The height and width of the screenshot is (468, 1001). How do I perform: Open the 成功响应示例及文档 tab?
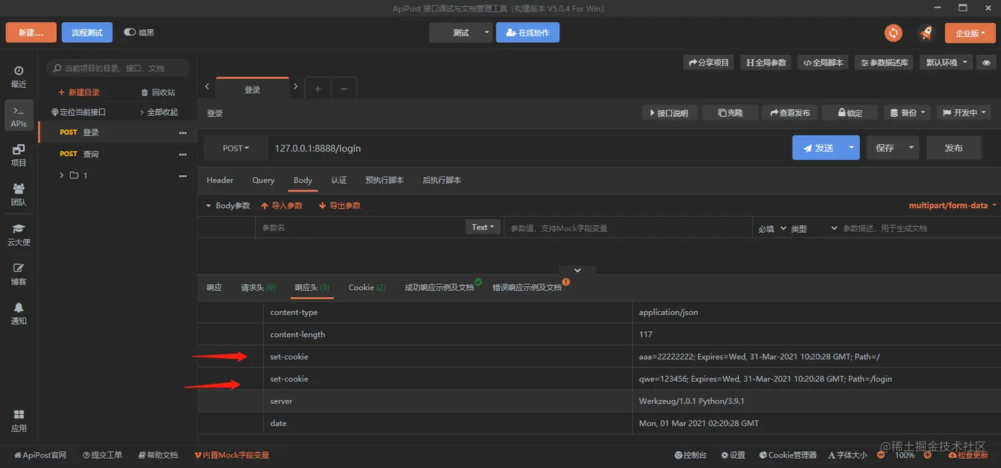(x=440, y=288)
